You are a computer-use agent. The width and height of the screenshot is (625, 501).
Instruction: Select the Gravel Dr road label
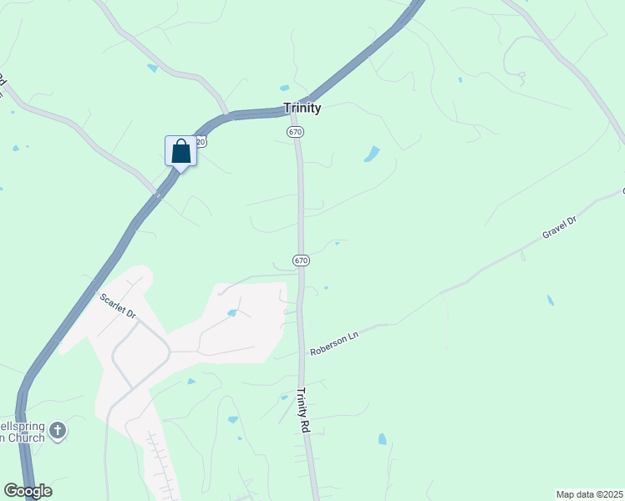coord(560,227)
